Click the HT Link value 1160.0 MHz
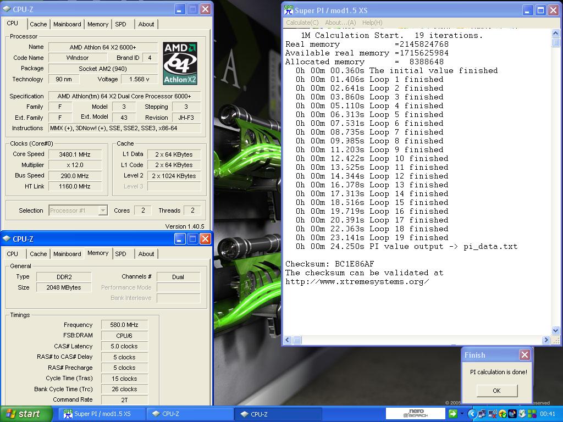The image size is (563, 422). tap(75, 186)
